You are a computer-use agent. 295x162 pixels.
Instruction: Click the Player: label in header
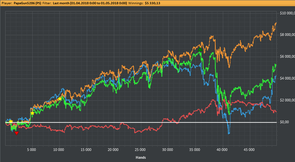pos(7,3)
